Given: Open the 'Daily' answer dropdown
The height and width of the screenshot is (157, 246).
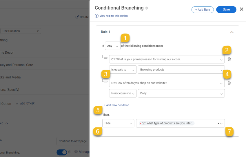Looking at the screenshot, I should tap(181, 93).
